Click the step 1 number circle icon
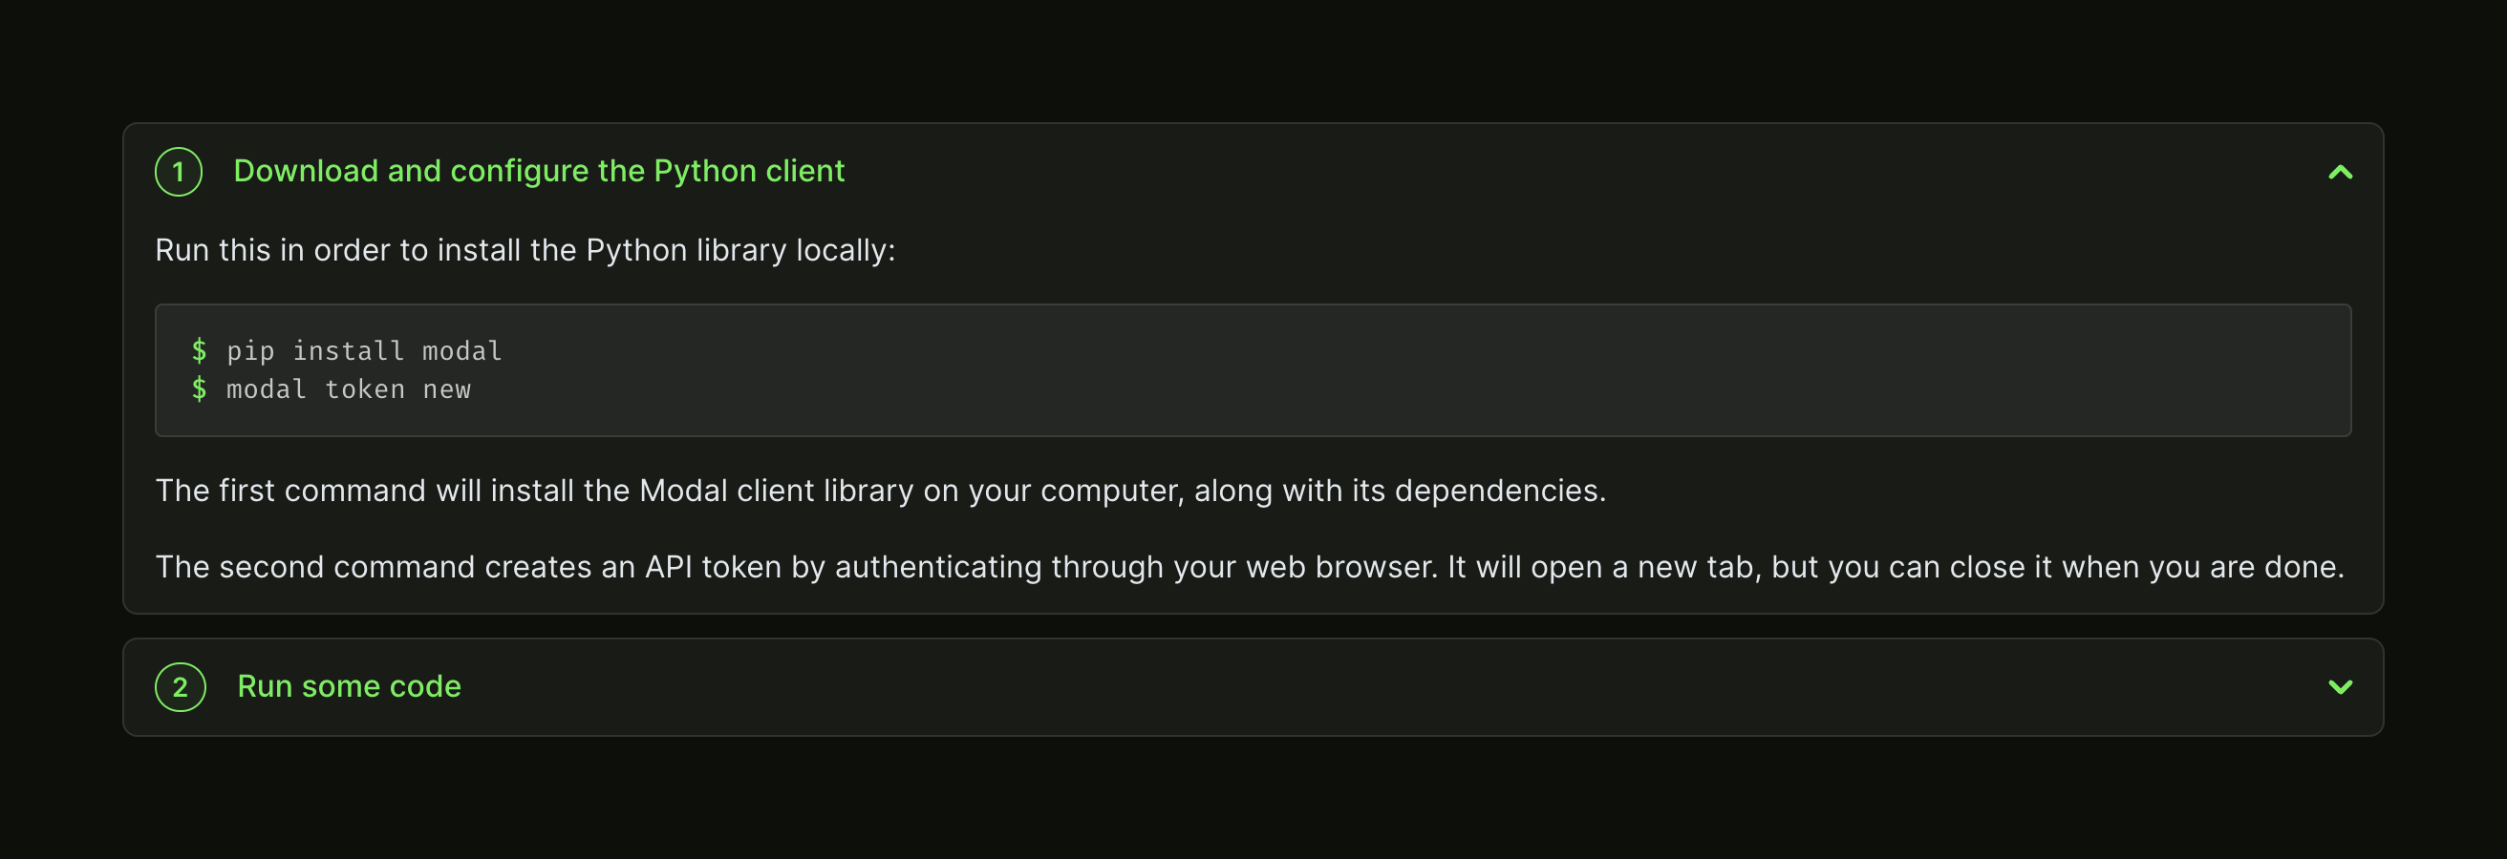The height and width of the screenshot is (859, 2507). tap(179, 172)
